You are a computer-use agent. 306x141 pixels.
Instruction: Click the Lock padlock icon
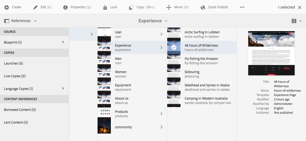coord(105,7)
